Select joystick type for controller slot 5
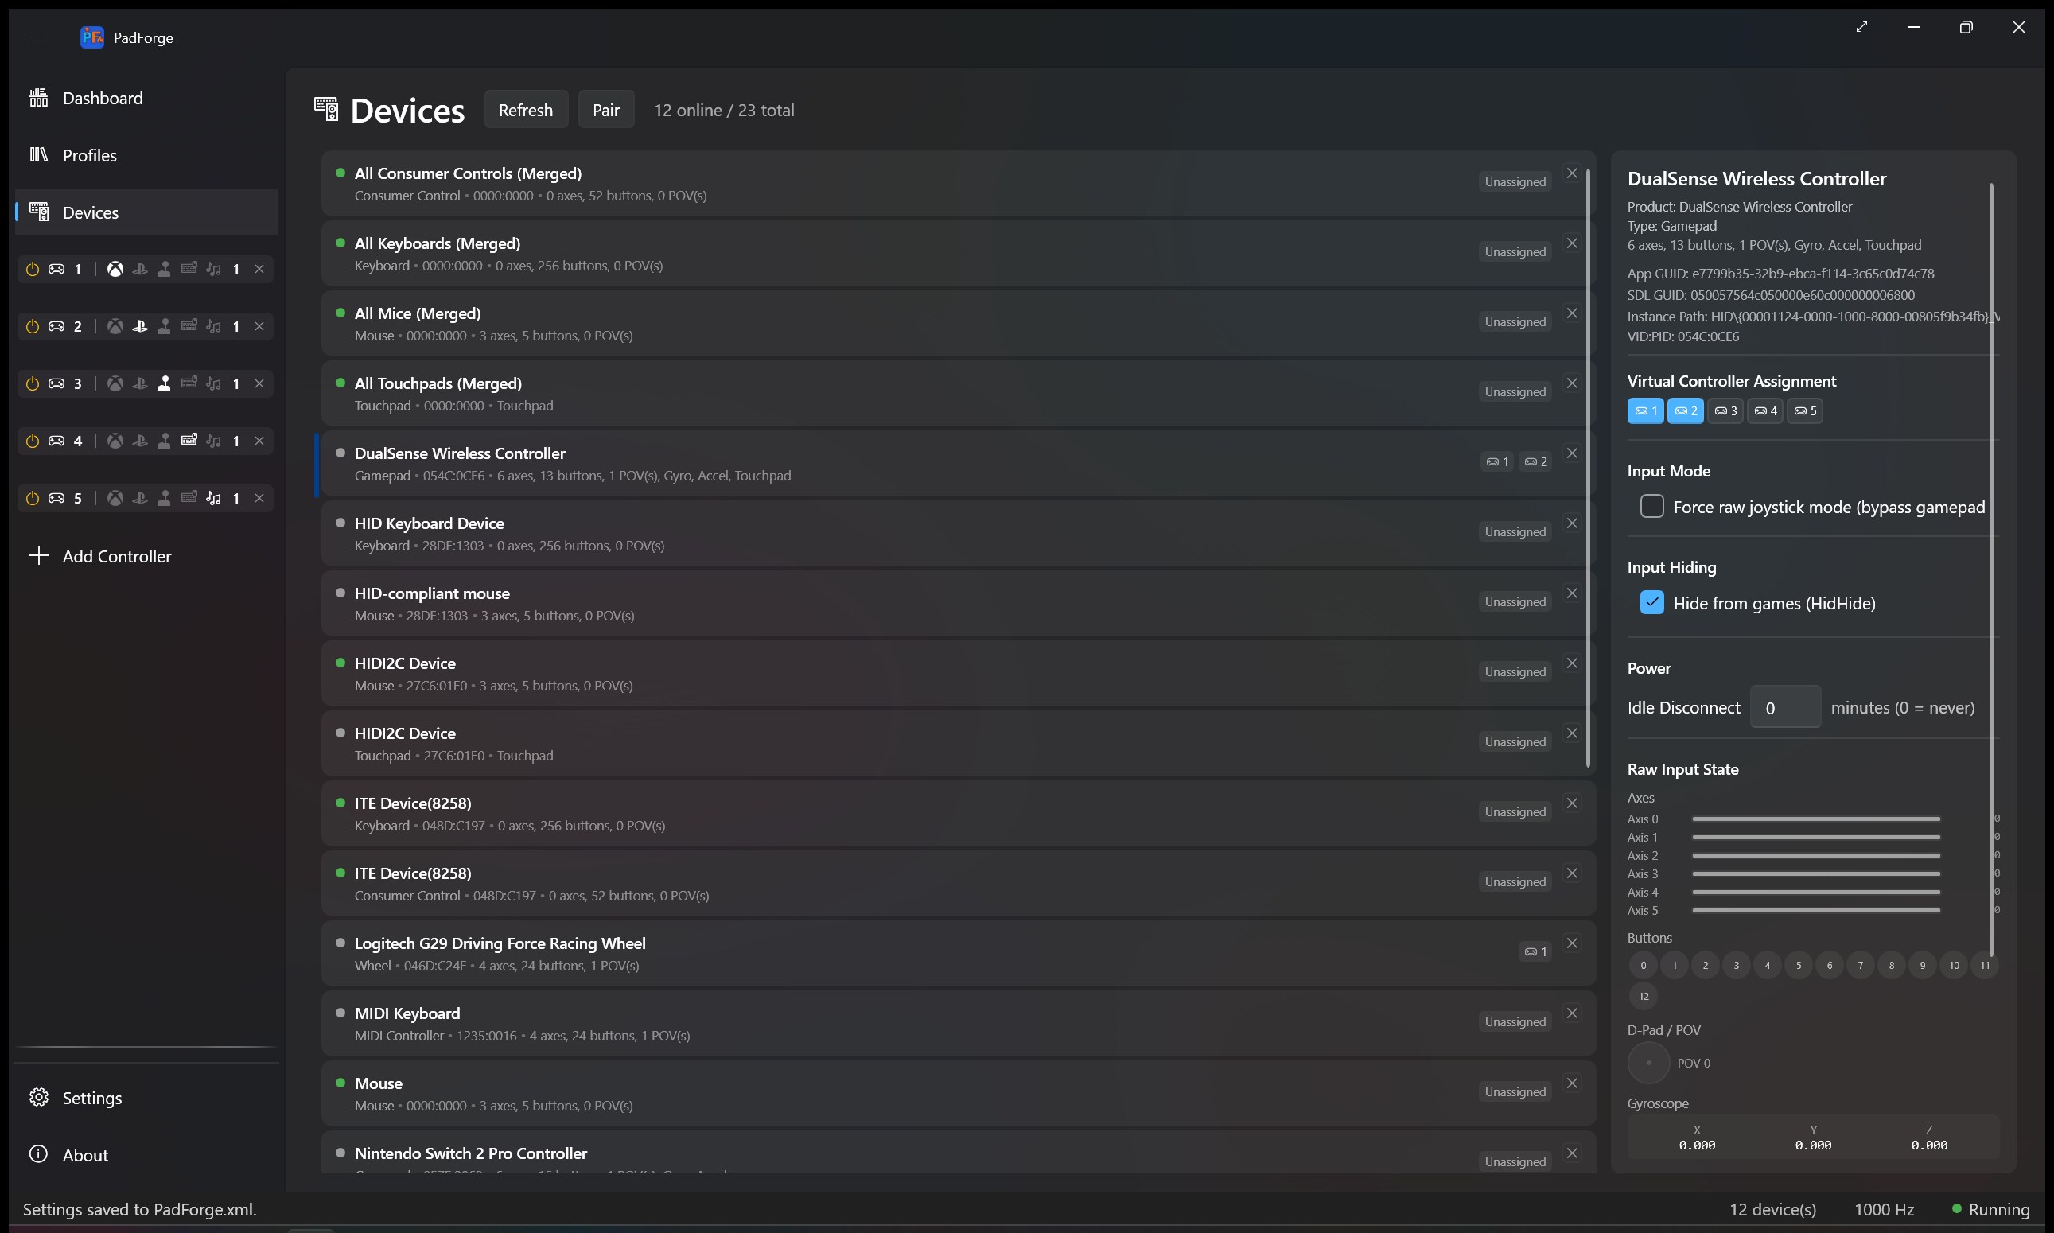 point(165,499)
